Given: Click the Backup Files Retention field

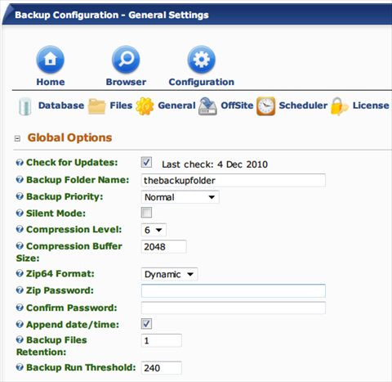Looking at the screenshot, I should click(x=162, y=340).
